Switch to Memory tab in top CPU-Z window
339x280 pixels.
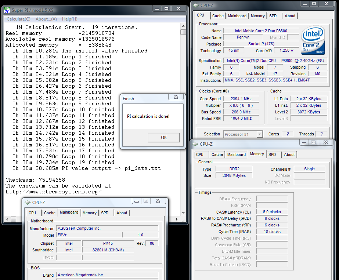click(257, 16)
